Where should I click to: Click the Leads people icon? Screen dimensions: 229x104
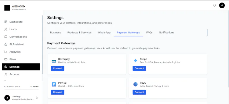6,29
